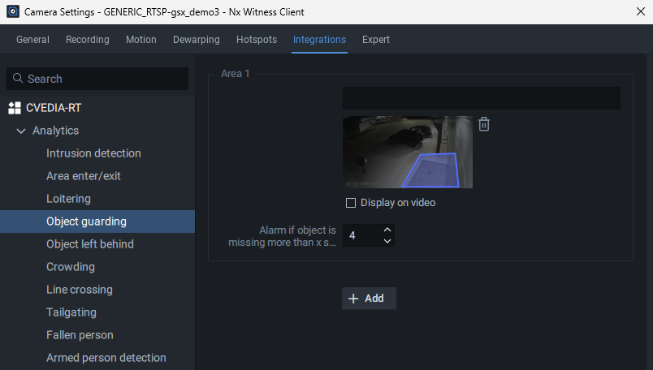
Task: Delete Area 1 with the trash icon
Action: pyautogui.click(x=484, y=124)
